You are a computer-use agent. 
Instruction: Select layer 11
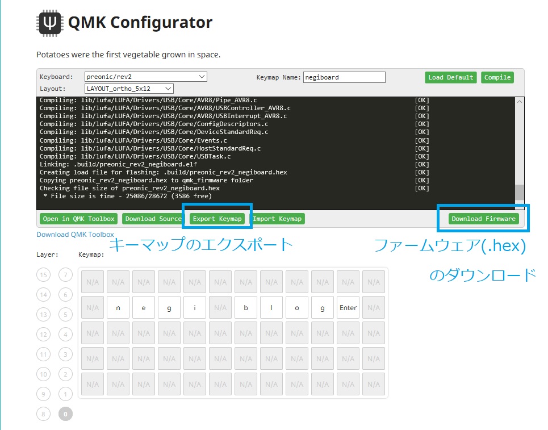click(43, 354)
